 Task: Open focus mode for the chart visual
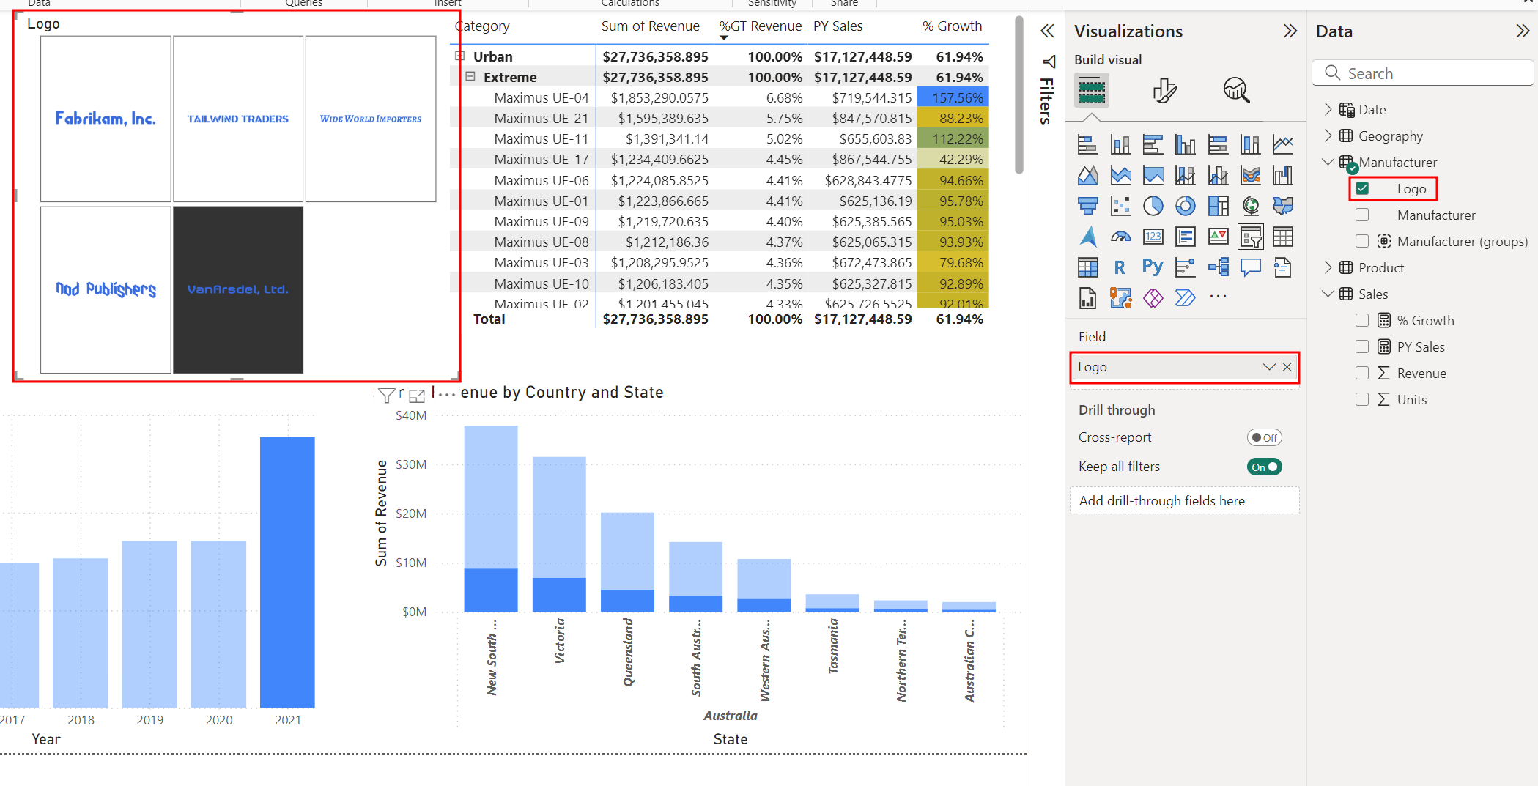tap(417, 396)
